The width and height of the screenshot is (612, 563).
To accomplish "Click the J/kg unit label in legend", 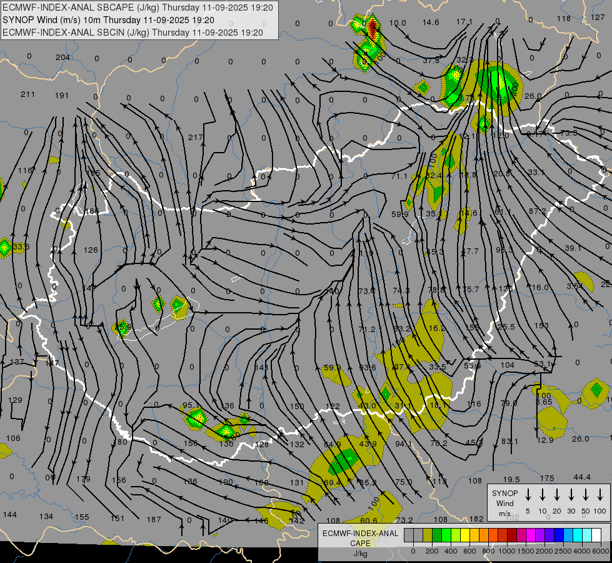I will click(360, 554).
